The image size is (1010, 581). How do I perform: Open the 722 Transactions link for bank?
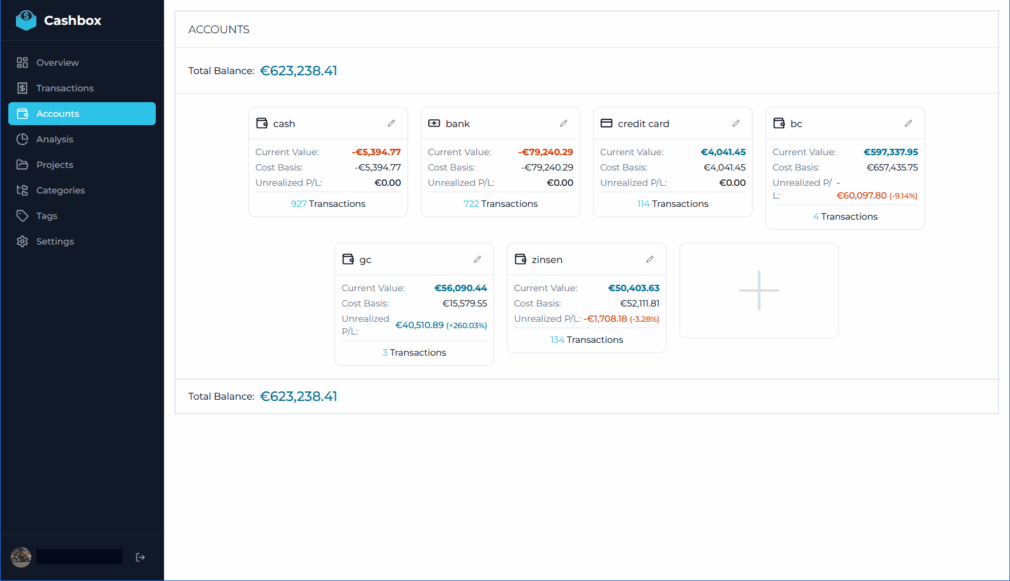[x=501, y=204]
